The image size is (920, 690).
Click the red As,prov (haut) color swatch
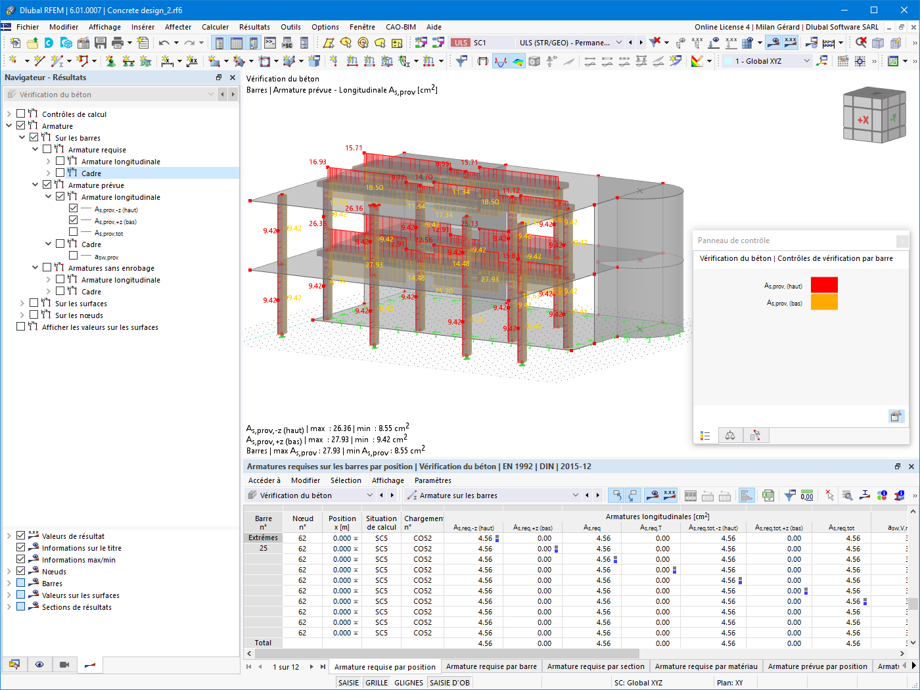[x=824, y=285]
